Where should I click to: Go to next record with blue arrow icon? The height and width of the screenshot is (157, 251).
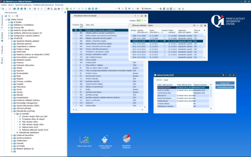[89, 9]
